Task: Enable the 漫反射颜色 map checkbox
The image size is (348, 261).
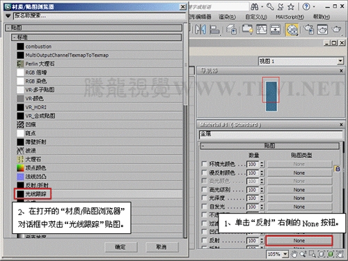Action: click(205, 173)
